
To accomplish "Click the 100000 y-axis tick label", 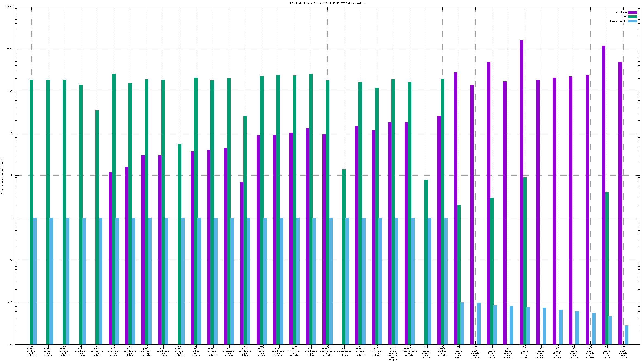I will coord(10,7).
